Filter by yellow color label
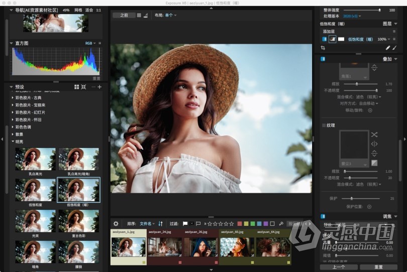The image size is (407, 272). tap(246, 223)
